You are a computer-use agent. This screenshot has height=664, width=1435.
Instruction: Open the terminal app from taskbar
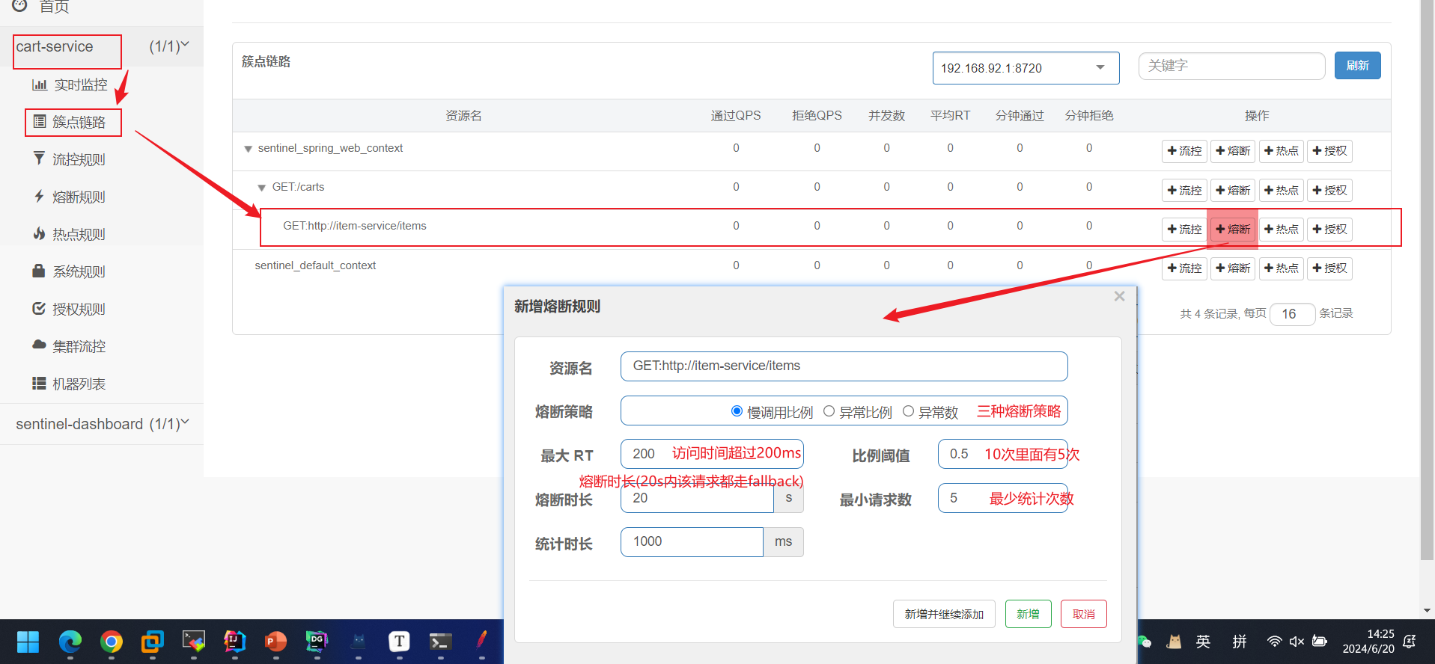click(440, 642)
